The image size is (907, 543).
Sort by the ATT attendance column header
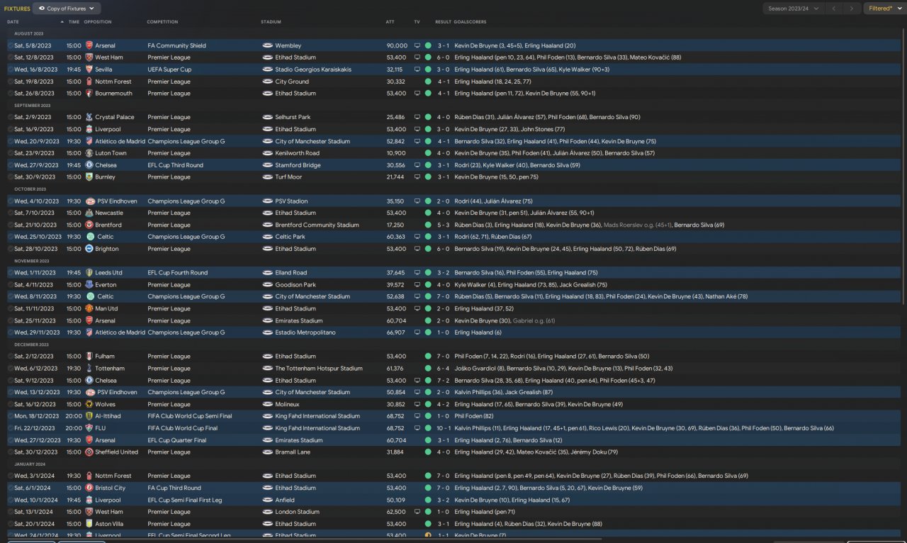tap(390, 22)
